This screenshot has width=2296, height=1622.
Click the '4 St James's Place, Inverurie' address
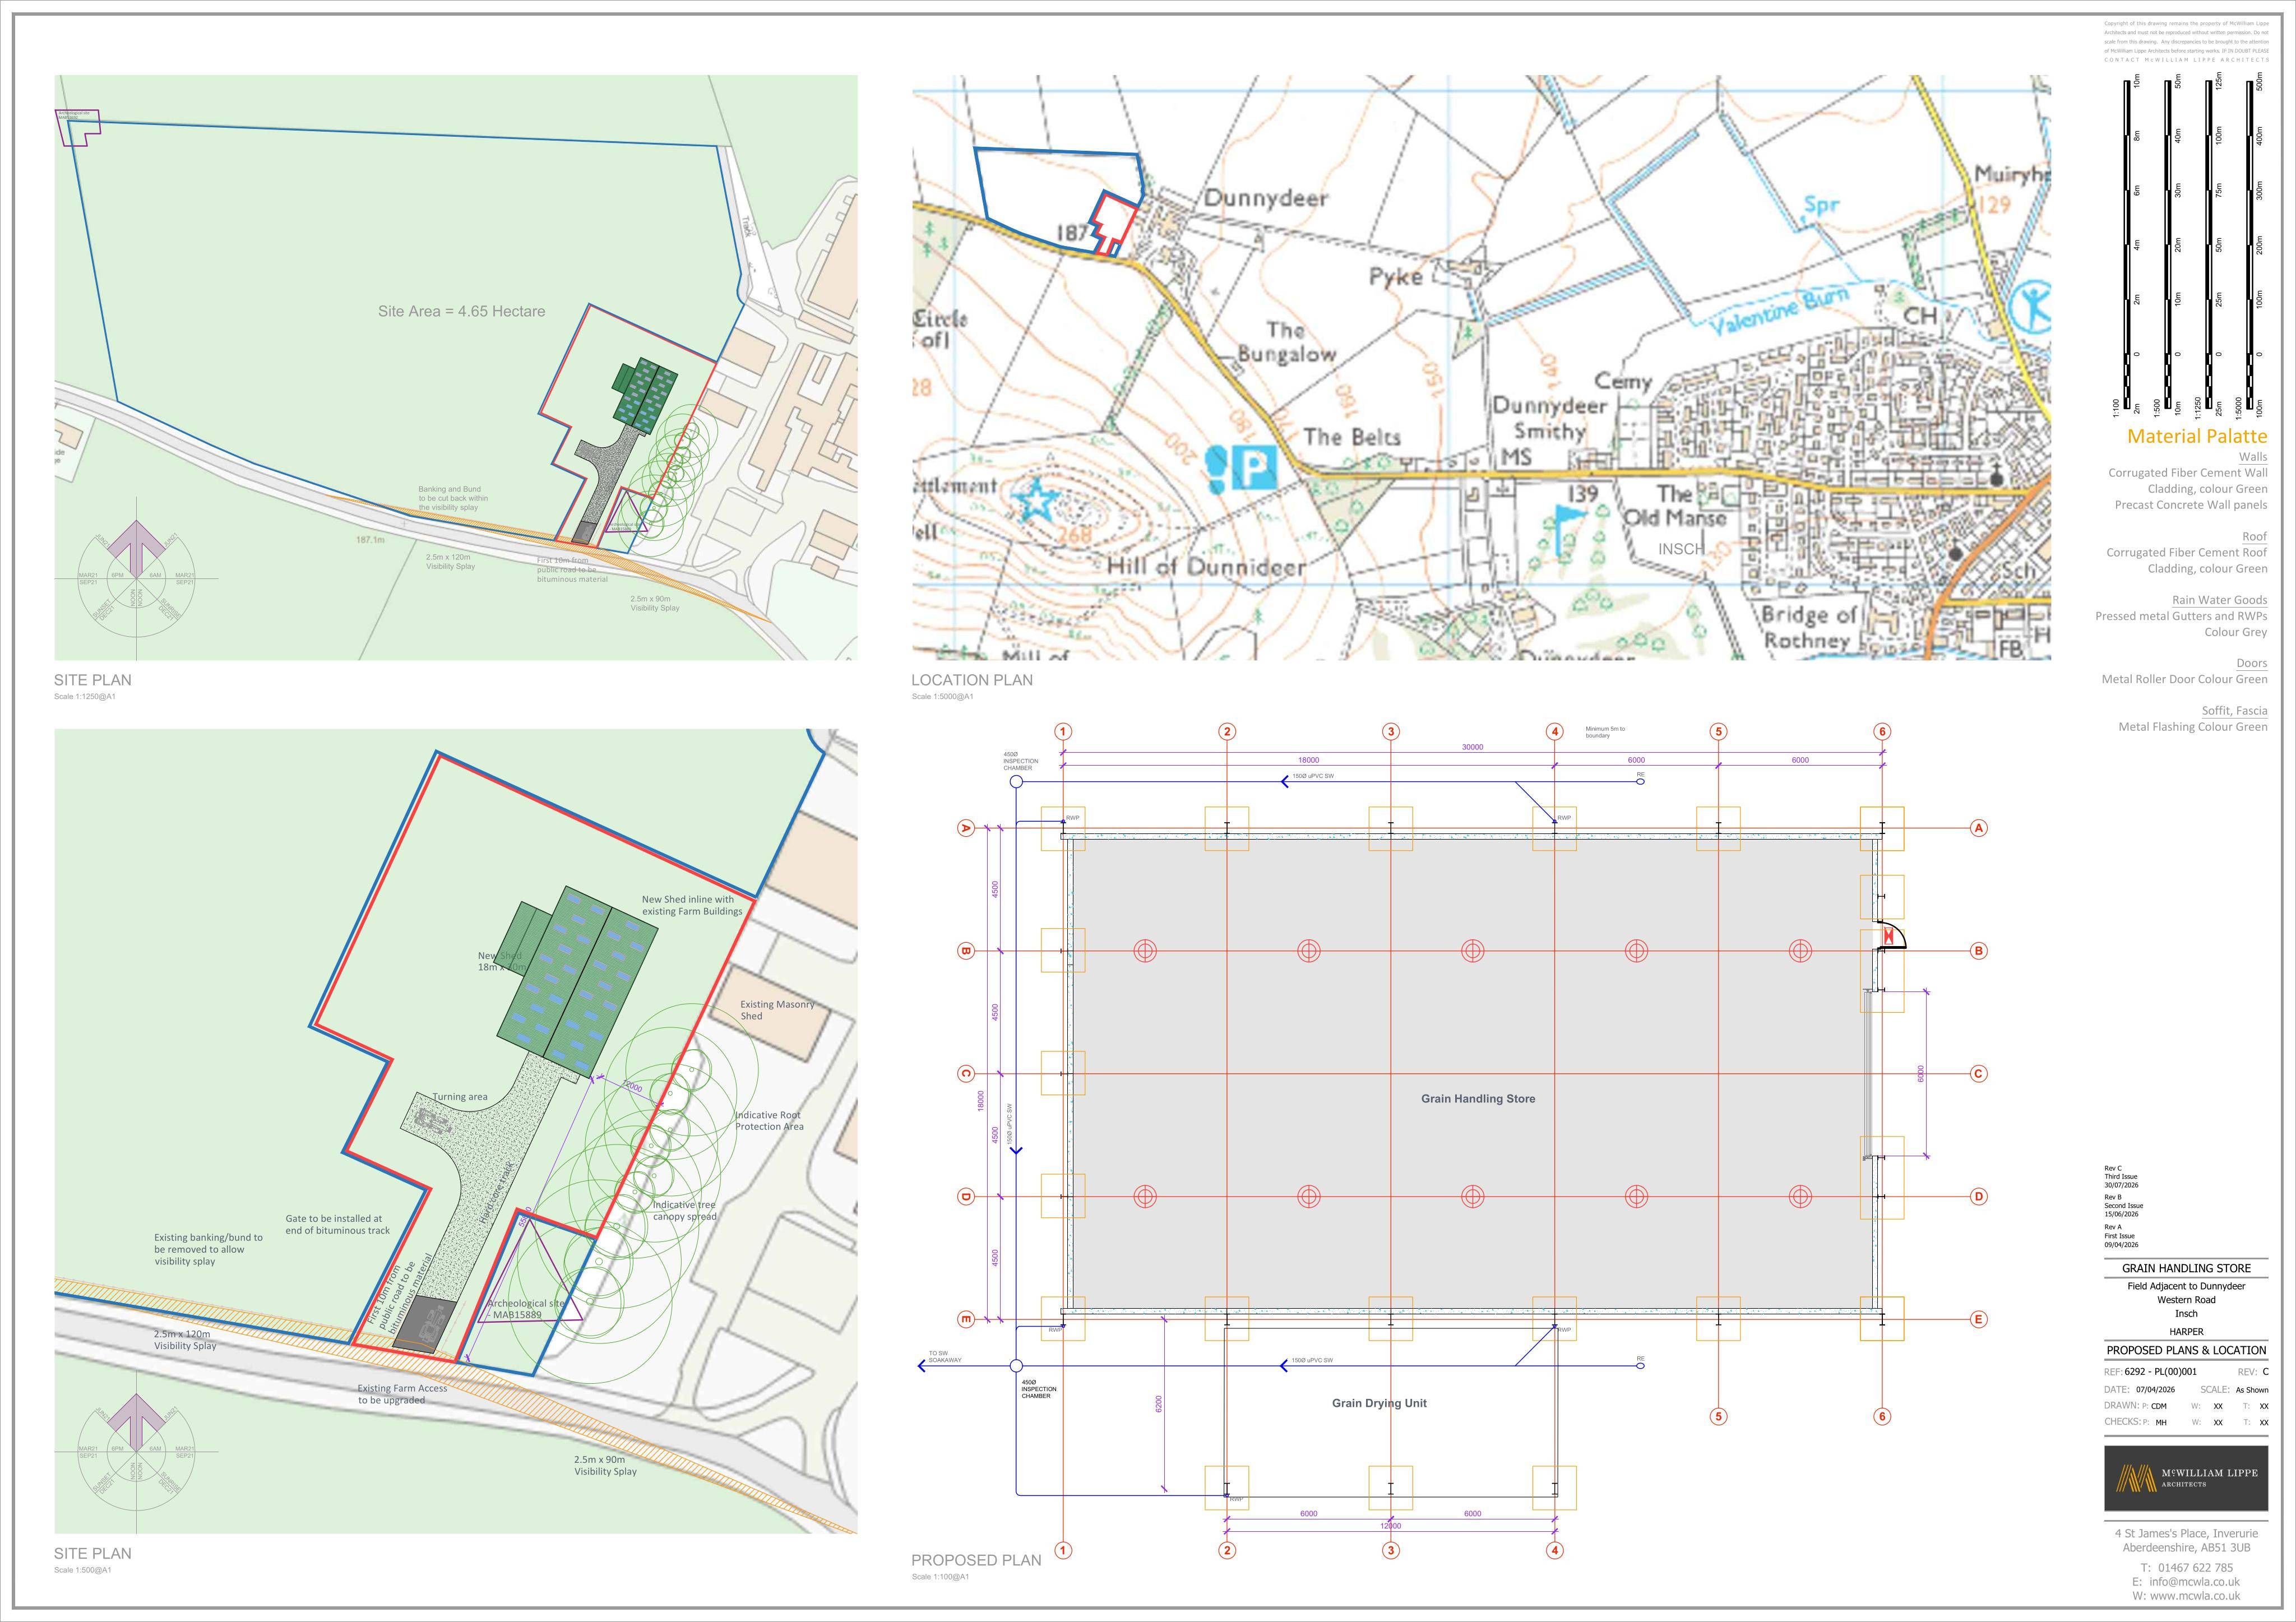[x=2186, y=1533]
